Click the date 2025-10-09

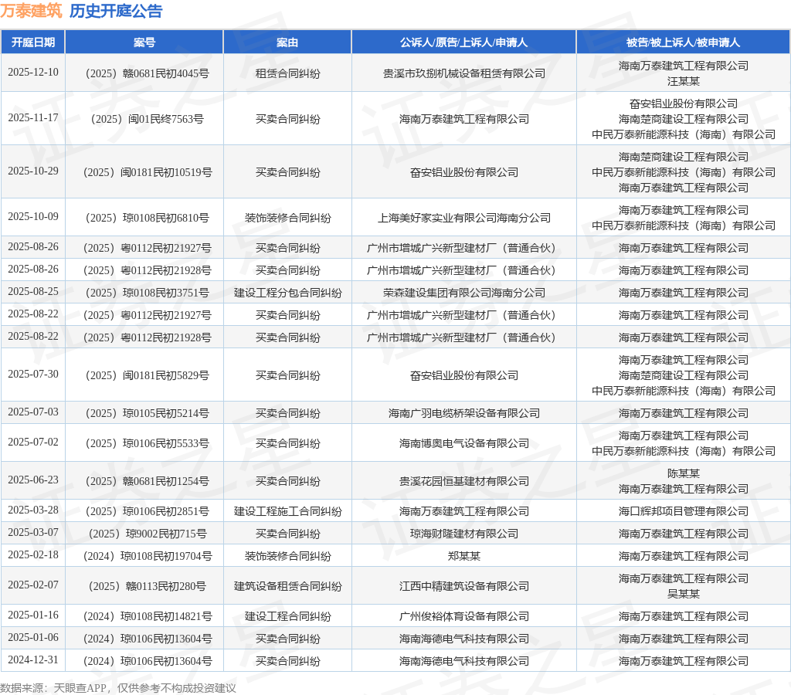(33, 216)
